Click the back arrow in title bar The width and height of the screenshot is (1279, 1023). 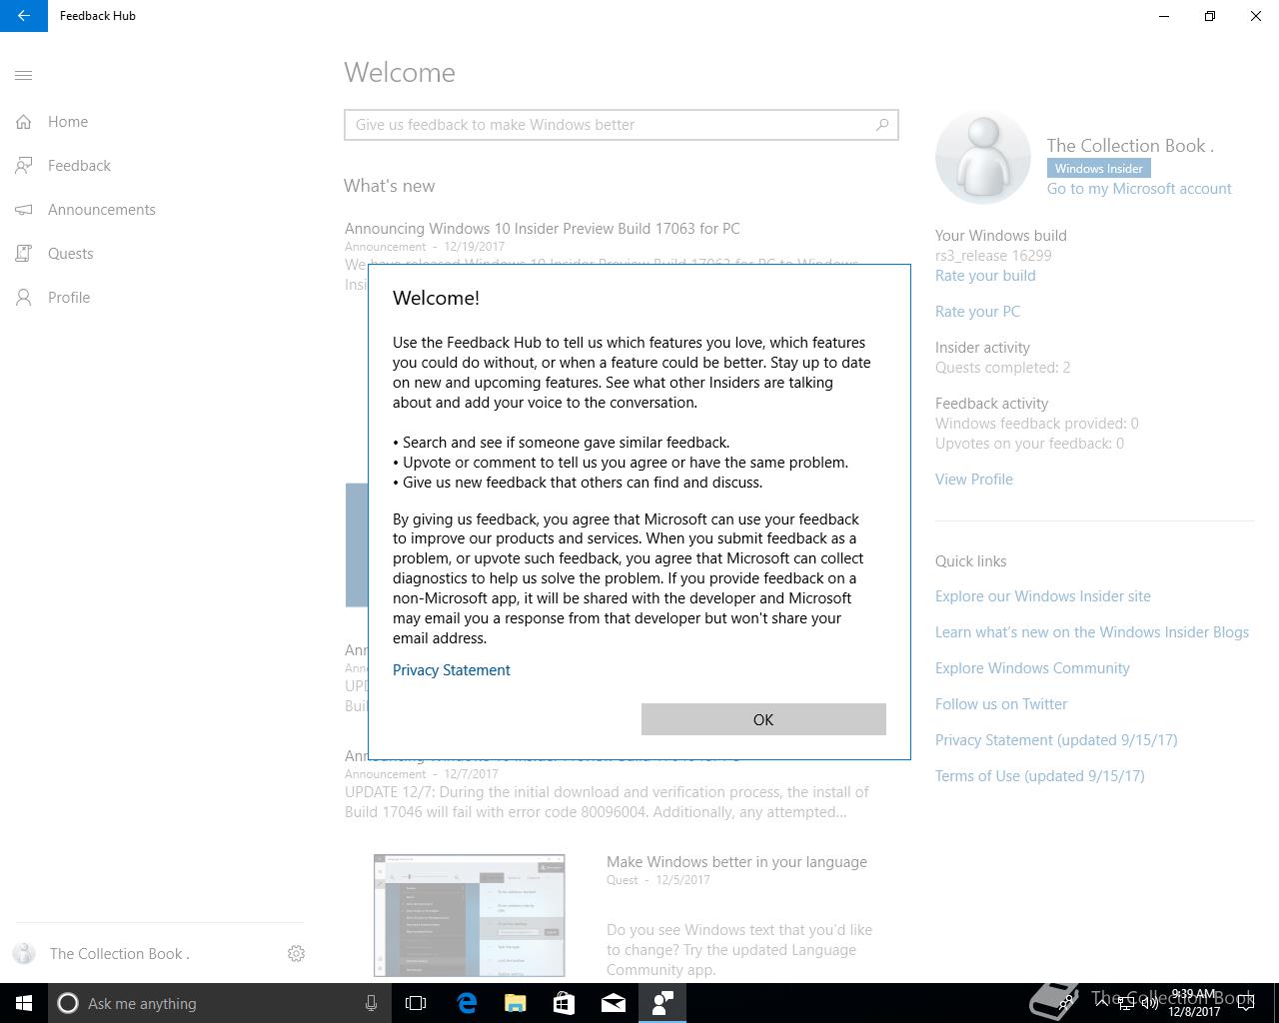tap(24, 16)
